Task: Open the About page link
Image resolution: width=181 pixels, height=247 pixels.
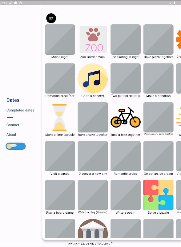Action: point(11,135)
